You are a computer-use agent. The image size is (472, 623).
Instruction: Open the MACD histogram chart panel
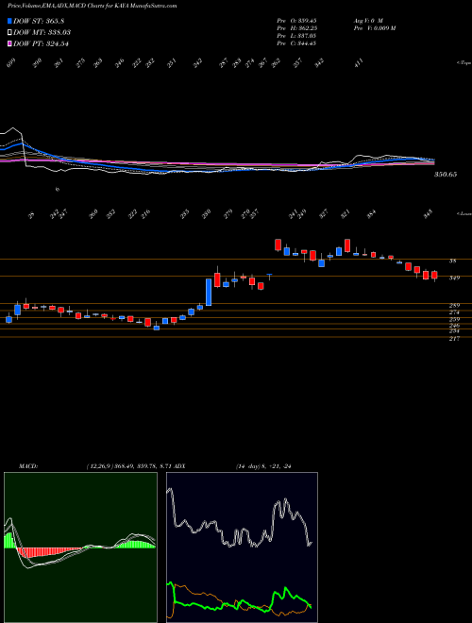(80, 547)
